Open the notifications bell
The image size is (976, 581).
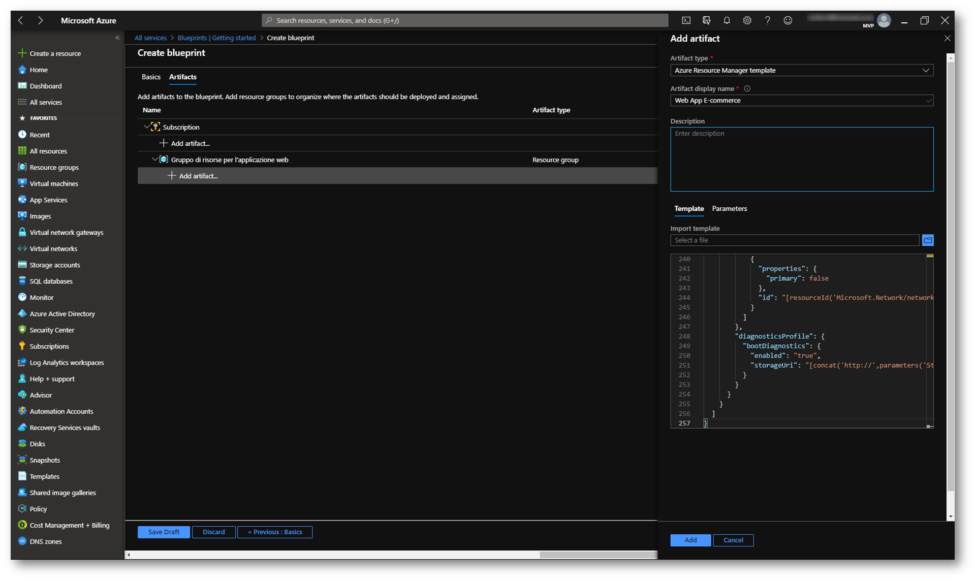coord(727,20)
